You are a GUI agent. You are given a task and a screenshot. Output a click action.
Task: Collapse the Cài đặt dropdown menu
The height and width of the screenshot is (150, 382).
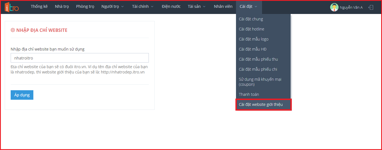click(249, 7)
